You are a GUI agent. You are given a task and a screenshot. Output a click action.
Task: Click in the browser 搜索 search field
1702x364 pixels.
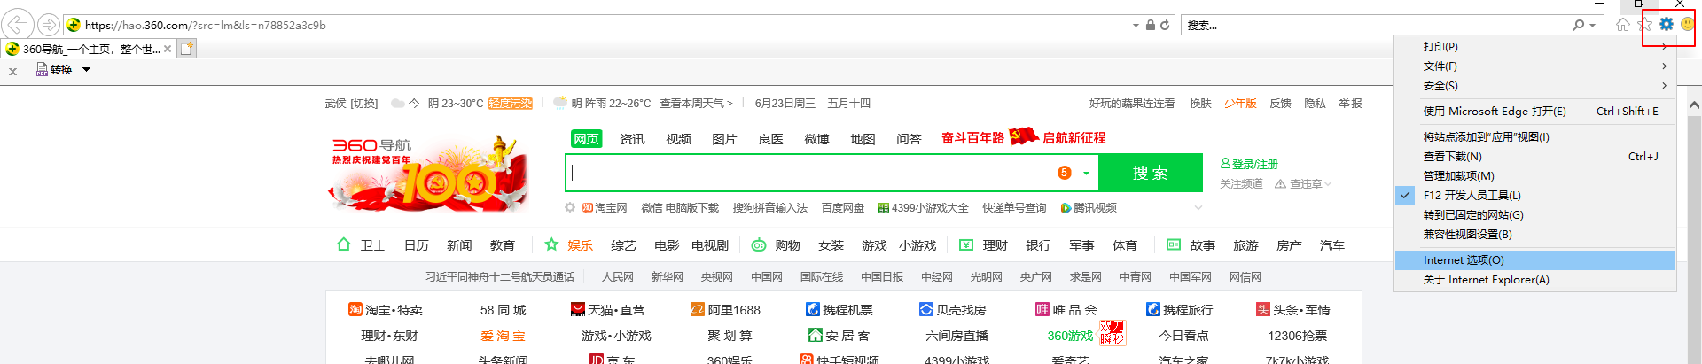(1376, 25)
